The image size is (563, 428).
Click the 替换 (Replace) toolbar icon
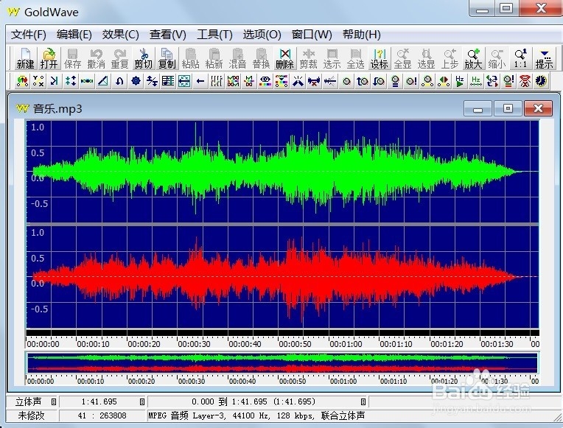tap(261, 58)
